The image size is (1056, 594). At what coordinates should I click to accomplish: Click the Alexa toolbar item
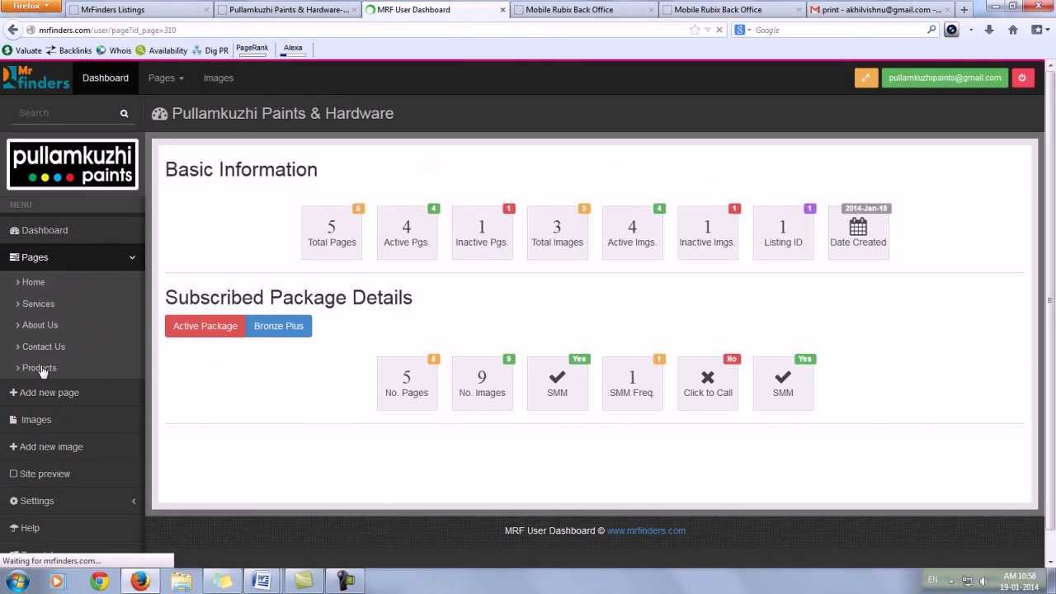click(293, 49)
